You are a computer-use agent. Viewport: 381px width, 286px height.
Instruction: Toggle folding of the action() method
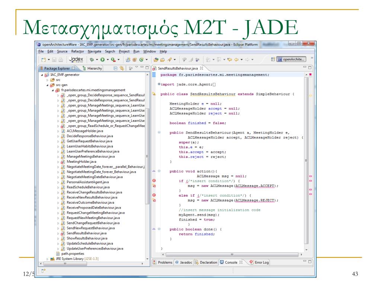pos(159,171)
